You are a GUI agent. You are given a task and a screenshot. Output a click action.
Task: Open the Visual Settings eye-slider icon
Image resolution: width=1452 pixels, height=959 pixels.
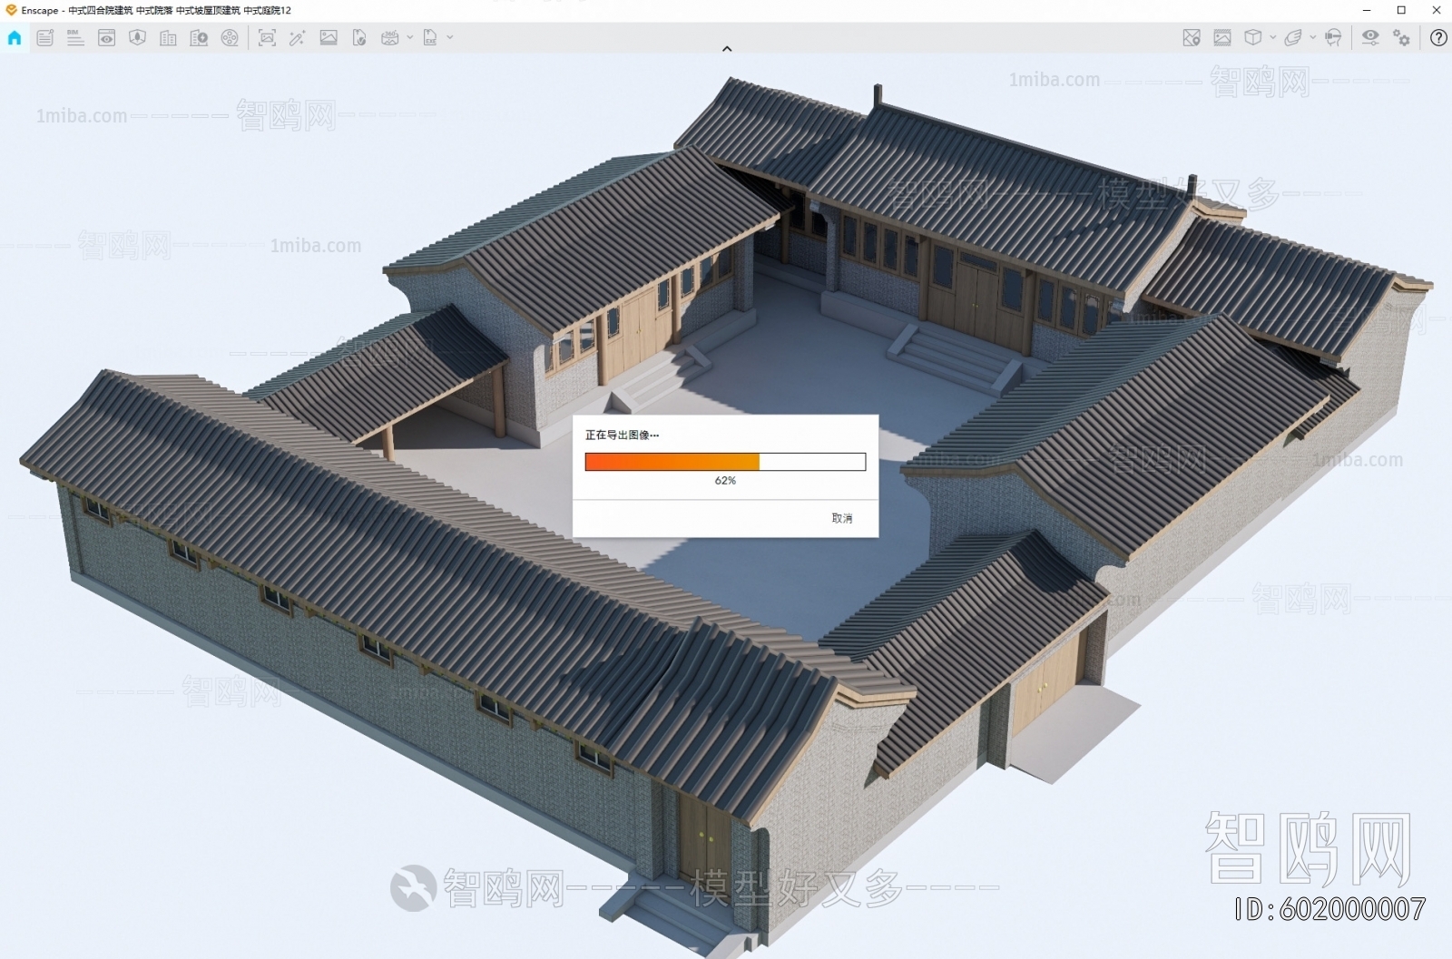click(1369, 37)
